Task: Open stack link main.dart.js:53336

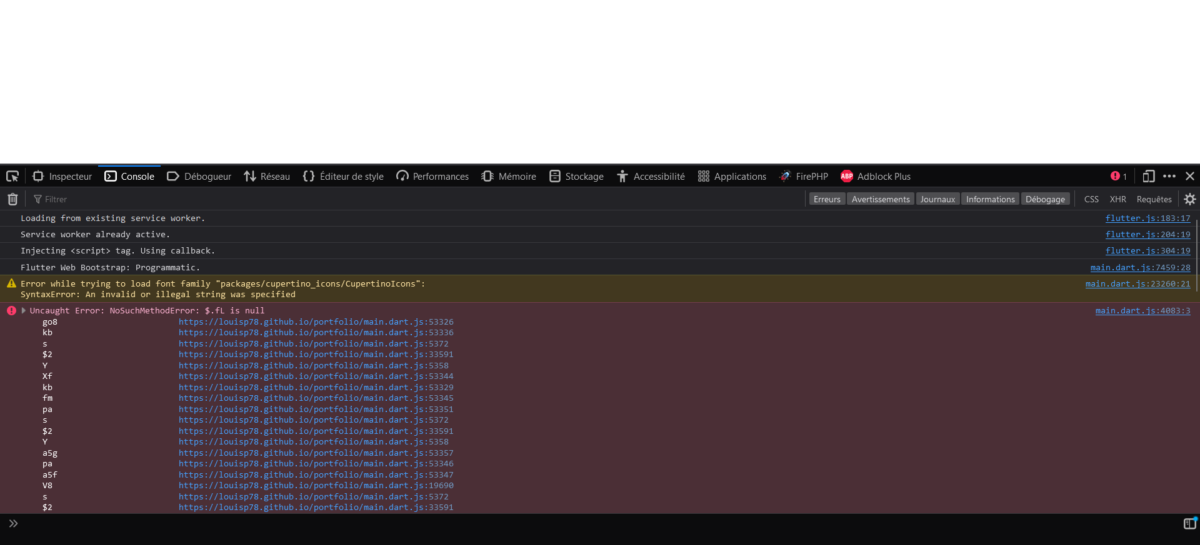Action: 316,333
